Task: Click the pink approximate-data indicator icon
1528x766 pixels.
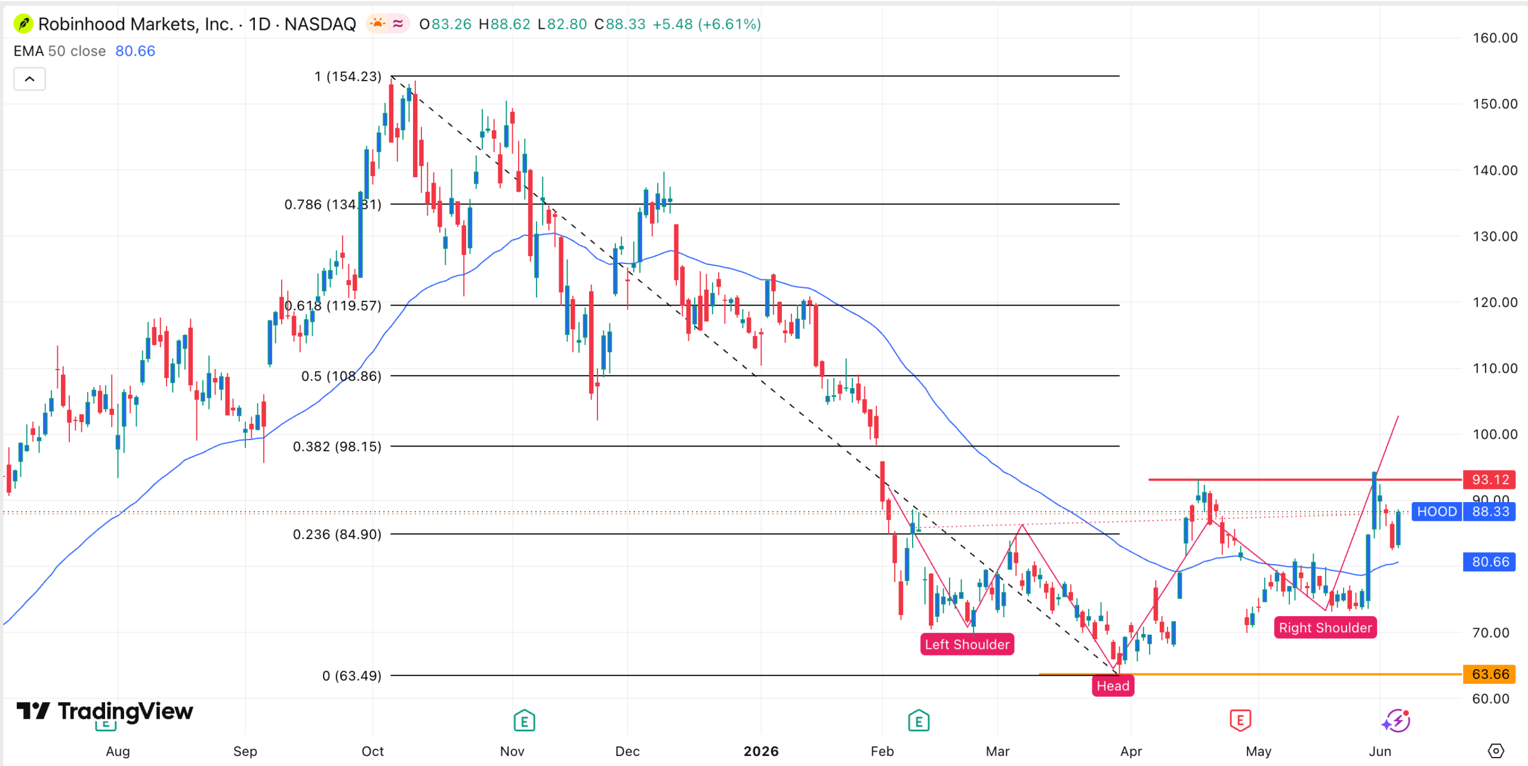Action: (x=398, y=24)
